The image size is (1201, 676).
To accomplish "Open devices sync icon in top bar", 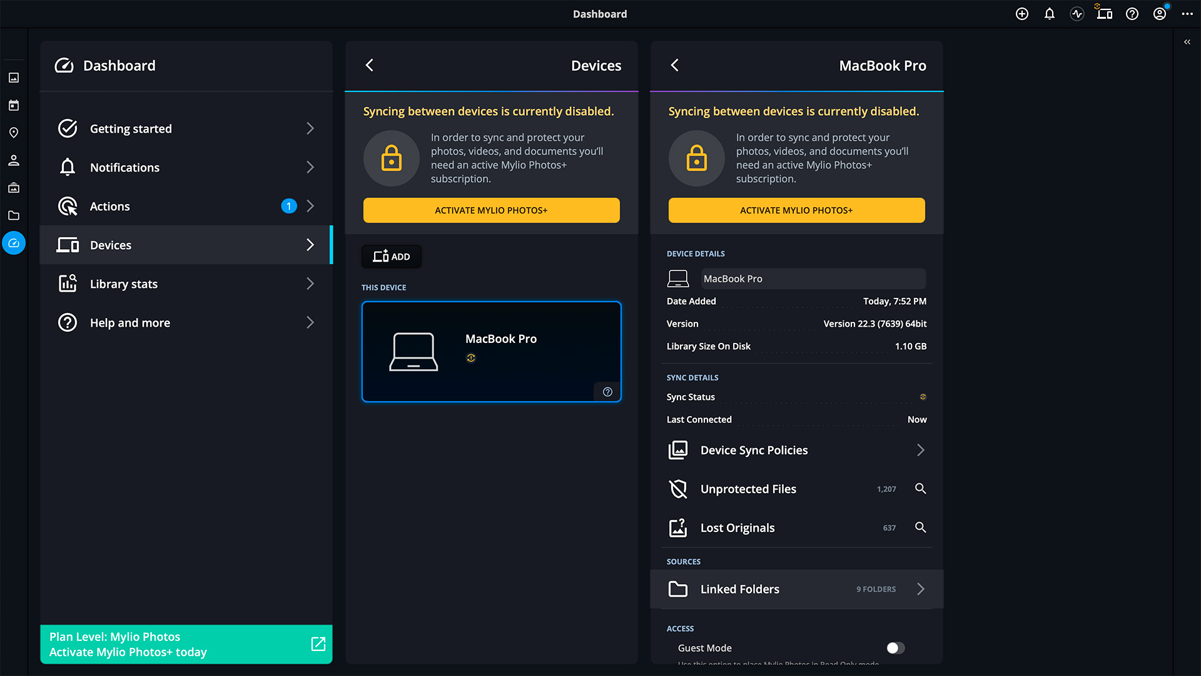I will click(x=1104, y=13).
